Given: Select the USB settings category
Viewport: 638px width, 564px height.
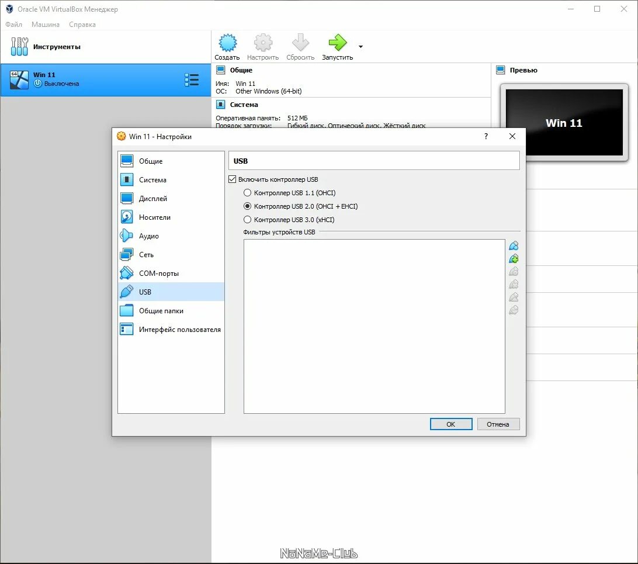Looking at the screenshot, I should click(x=171, y=292).
